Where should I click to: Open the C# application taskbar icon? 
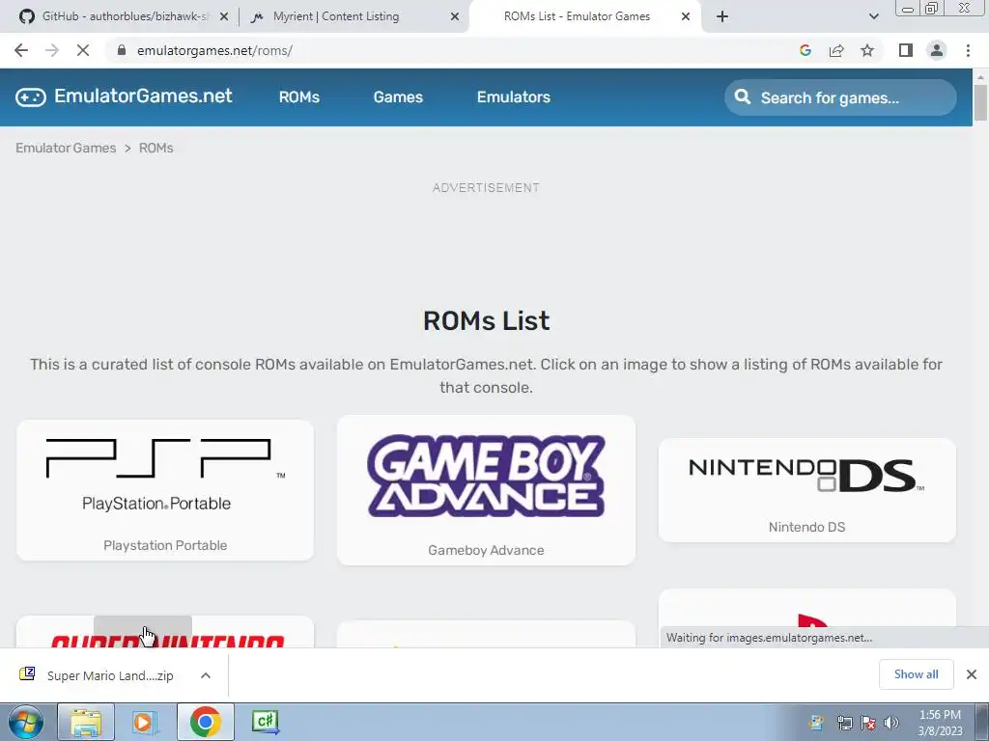265,722
